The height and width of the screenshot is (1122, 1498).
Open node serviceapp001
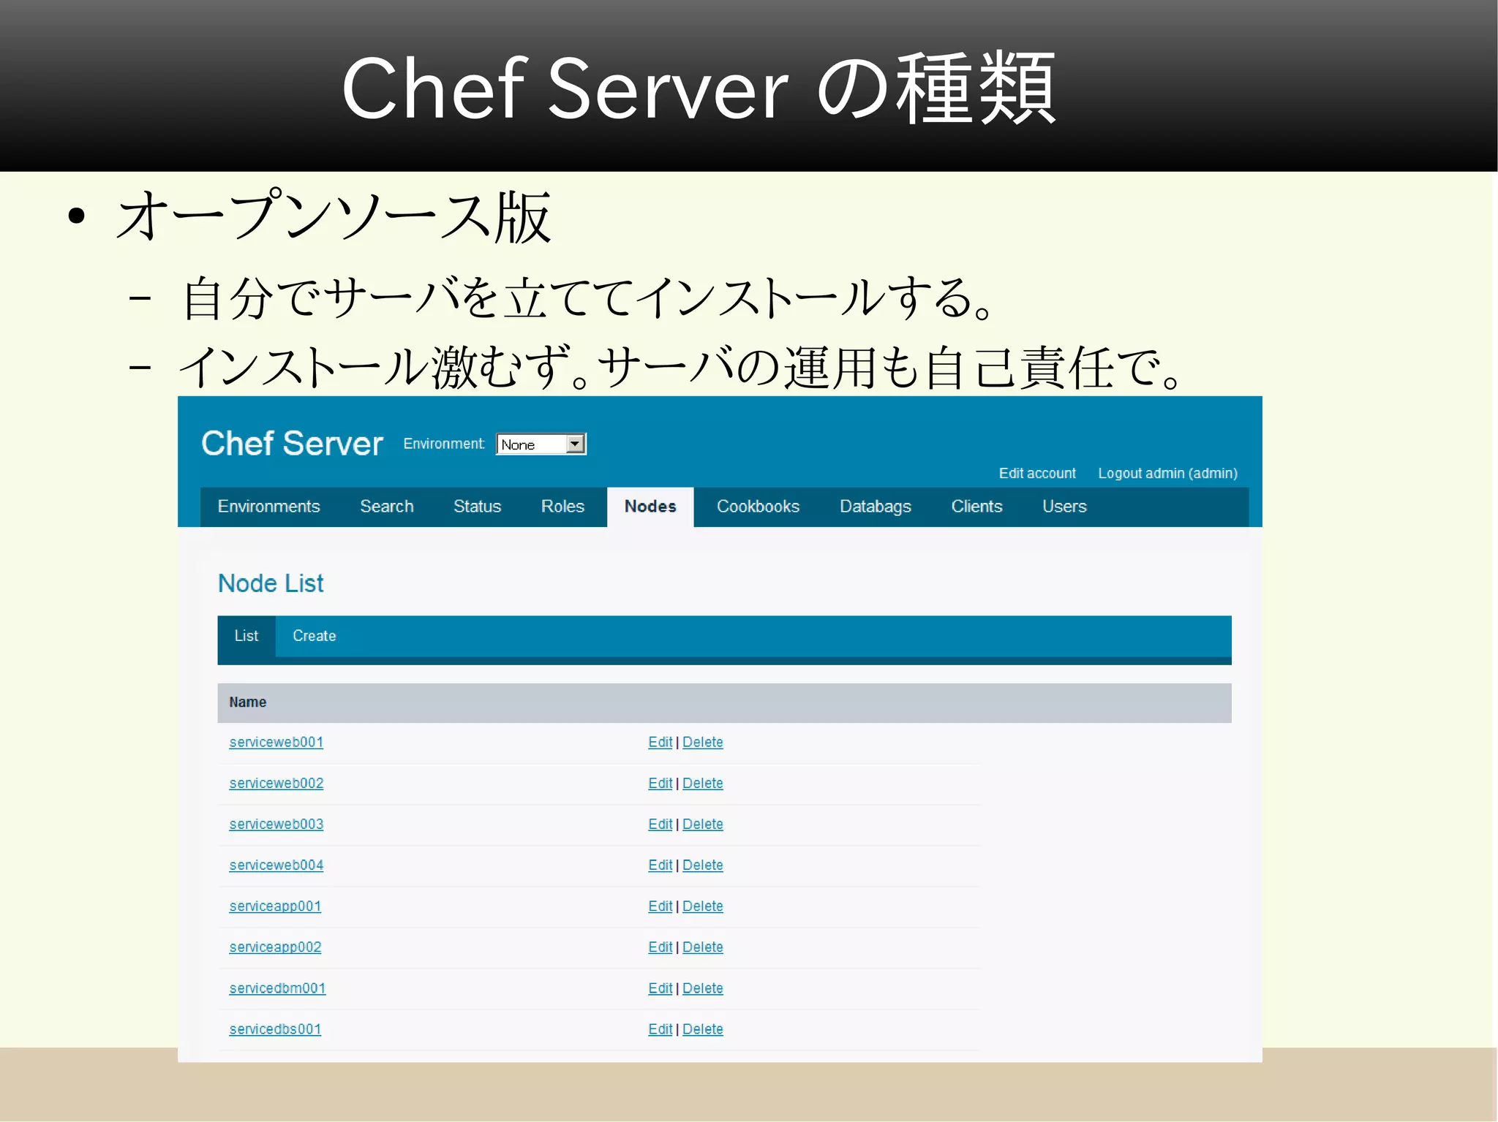275,906
